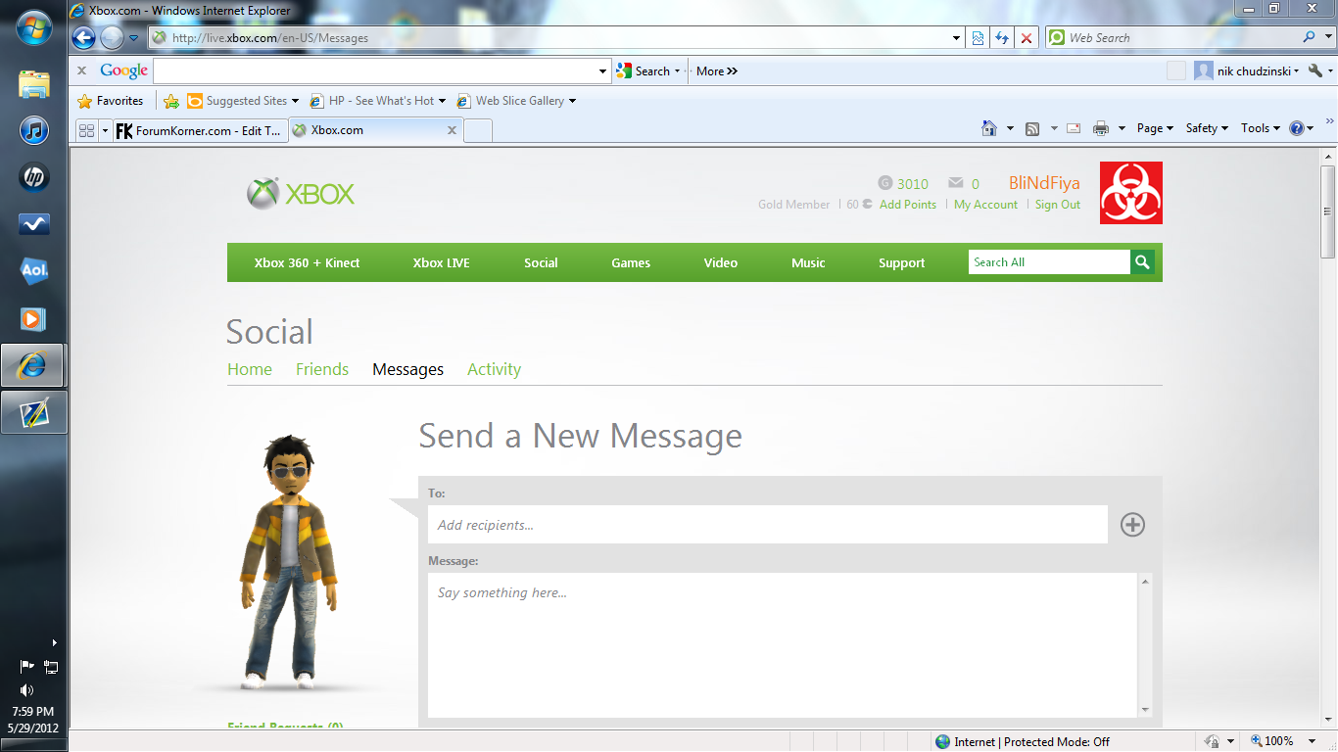1338x752 pixels.
Task: Switch to the ForumKorner.com tab
Action: 200,130
